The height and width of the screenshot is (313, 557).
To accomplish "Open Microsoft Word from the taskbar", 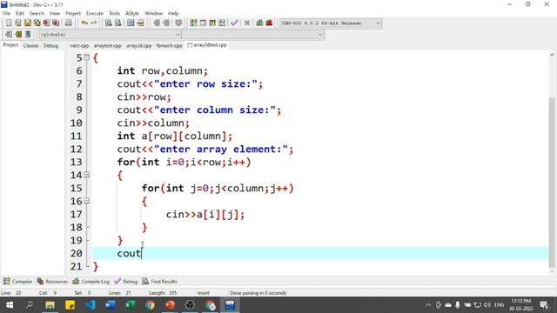I will coord(110,305).
